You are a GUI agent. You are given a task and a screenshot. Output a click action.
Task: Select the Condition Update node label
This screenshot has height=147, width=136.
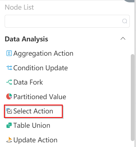click(40, 68)
